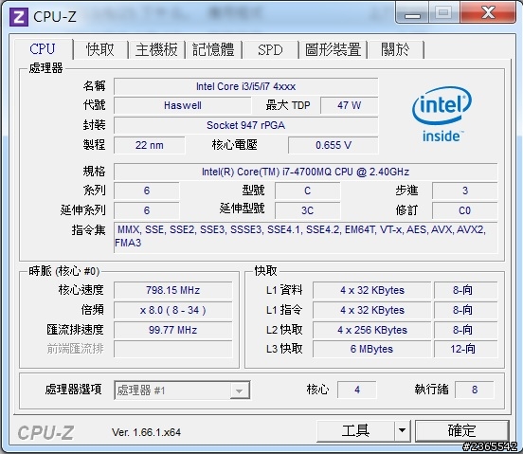Click the 系列 family value 6
The width and height of the screenshot is (523, 454).
point(147,191)
